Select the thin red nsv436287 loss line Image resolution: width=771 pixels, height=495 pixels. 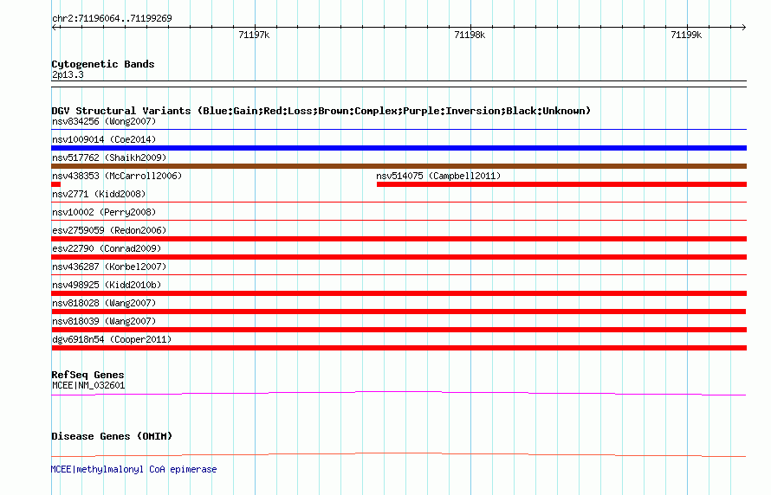(398, 274)
